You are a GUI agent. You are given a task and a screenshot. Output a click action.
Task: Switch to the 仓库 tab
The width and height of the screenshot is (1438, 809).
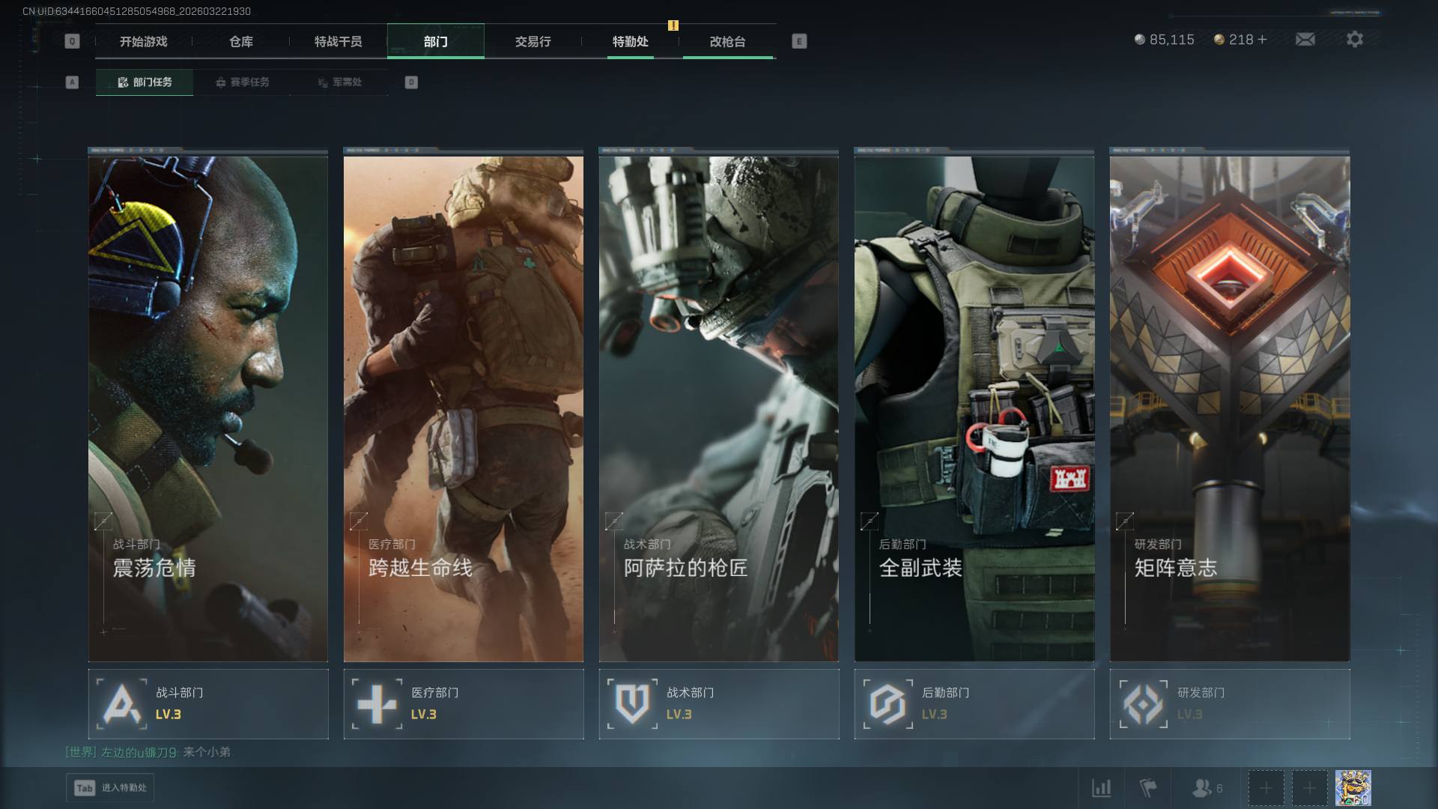241,42
